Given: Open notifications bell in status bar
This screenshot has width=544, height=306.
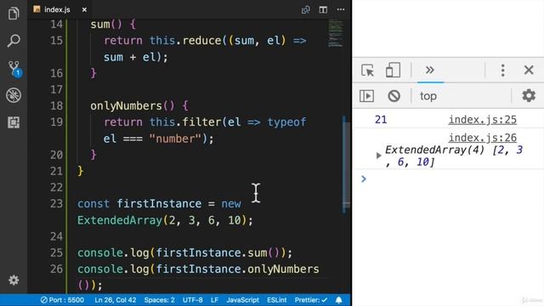Looking at the screenshot, I should 338,300.
